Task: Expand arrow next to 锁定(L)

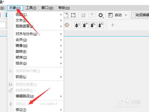Action: click(x=61, y=77)
